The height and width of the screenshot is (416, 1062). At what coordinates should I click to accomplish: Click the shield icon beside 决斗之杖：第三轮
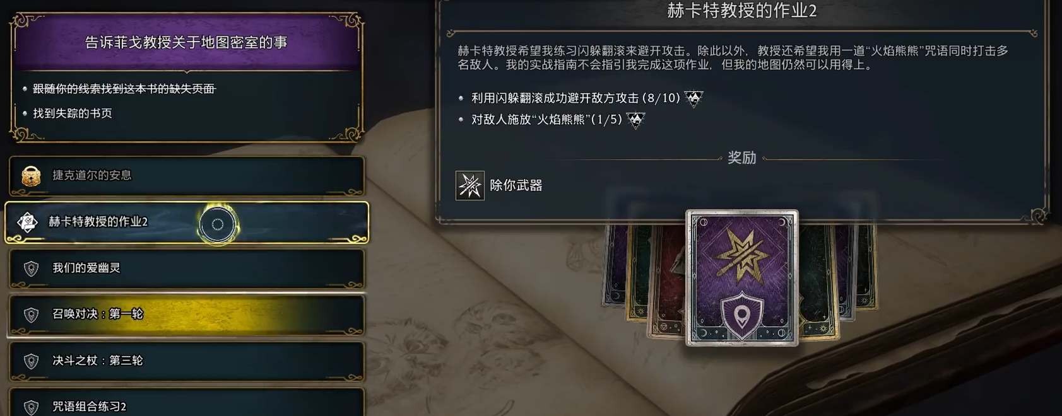31,361
